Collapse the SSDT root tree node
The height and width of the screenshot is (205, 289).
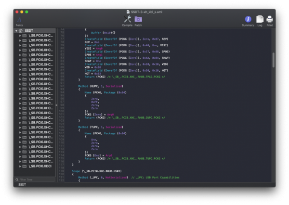click(16, 30)
